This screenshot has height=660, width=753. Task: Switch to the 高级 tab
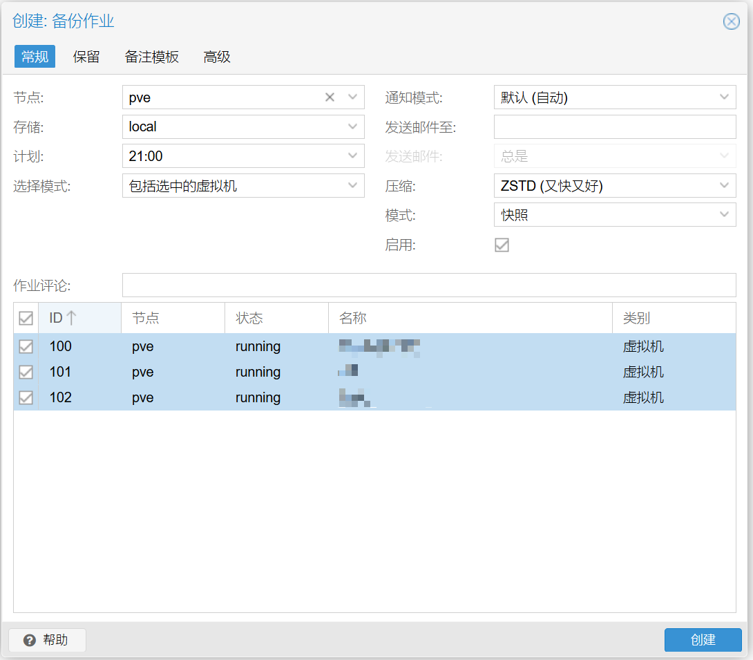[217, 57]
